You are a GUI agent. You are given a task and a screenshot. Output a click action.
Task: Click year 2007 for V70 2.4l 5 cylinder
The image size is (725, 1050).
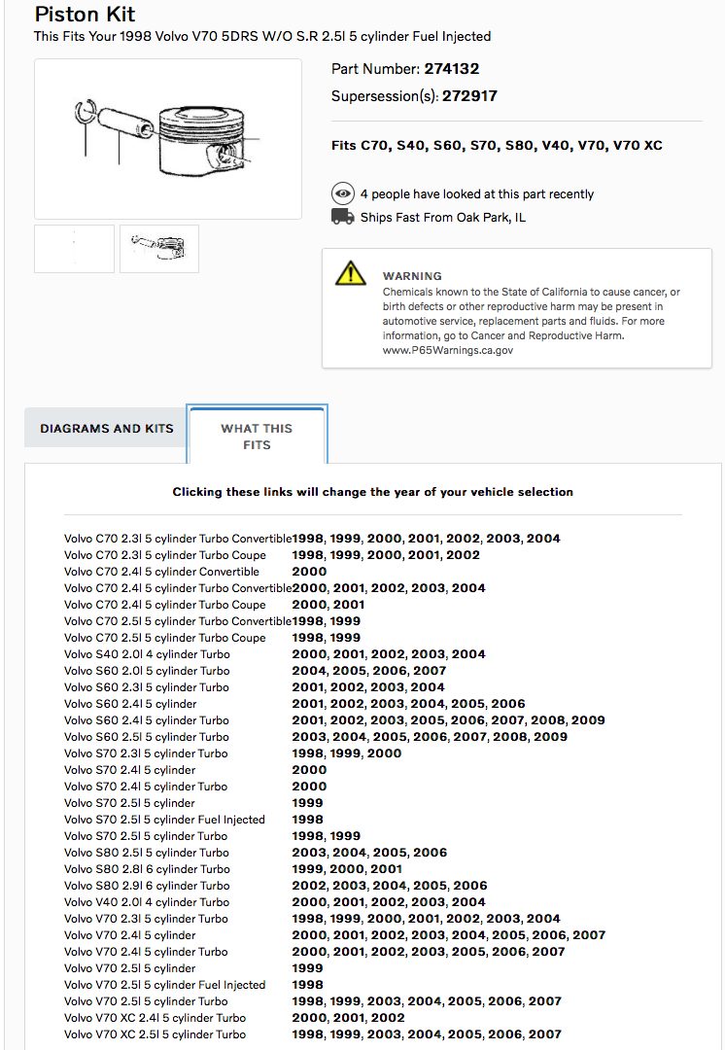(589, 935)
